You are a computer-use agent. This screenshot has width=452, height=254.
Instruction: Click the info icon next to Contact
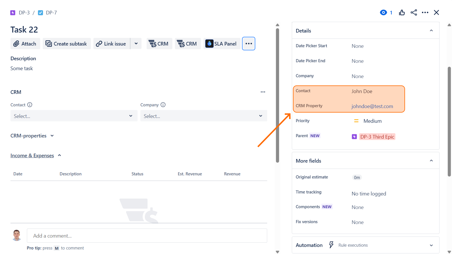[30, 105]
